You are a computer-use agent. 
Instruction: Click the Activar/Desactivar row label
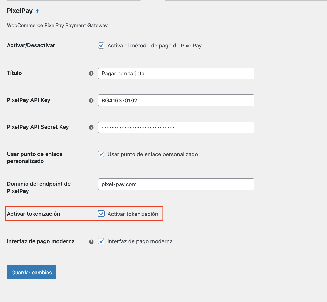[31, 45]
